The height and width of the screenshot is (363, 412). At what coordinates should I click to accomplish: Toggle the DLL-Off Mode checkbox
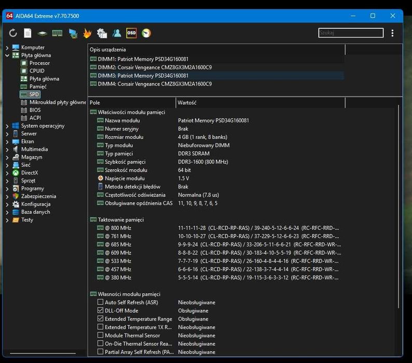point(101,311)
